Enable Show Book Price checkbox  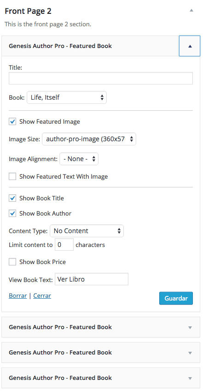coord(12,262)
